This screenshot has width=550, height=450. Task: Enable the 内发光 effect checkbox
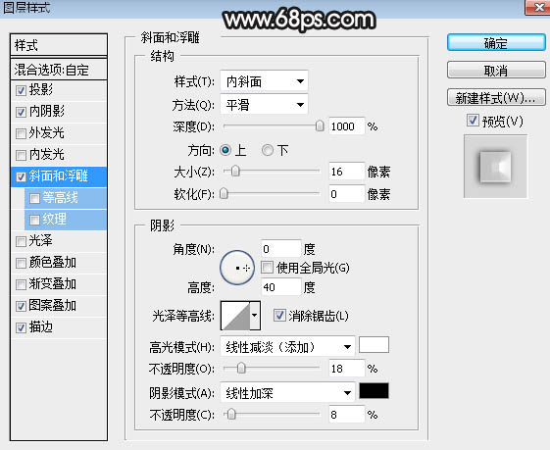coord(21,155)
